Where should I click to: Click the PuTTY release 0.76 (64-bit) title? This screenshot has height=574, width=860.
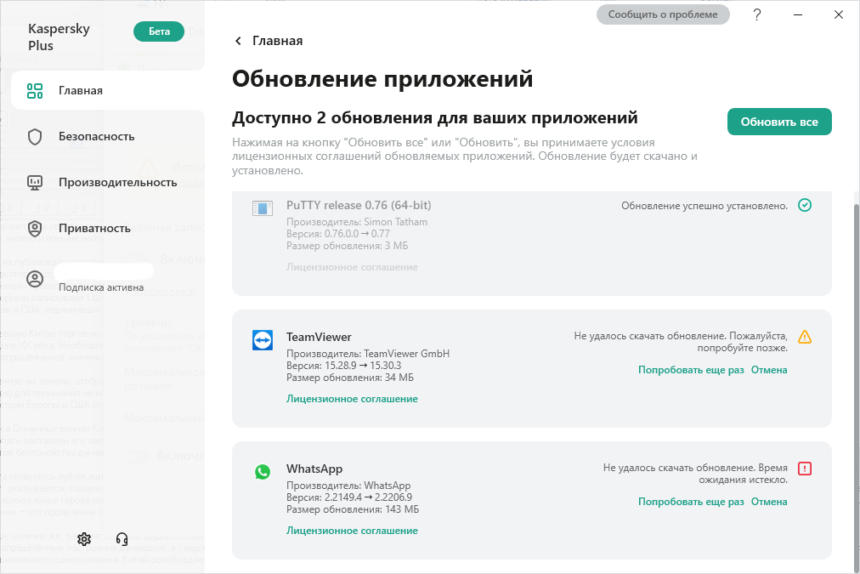pyautogui.click(x=359, y=205)
